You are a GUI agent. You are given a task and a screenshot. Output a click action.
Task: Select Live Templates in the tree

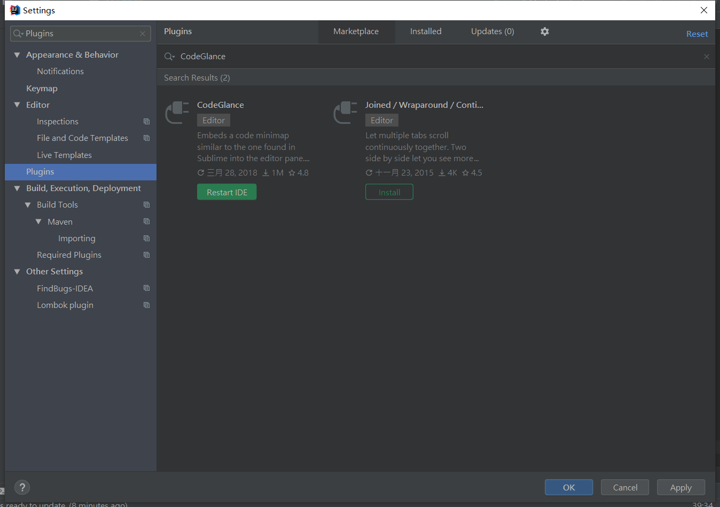pyautogui.click(x=64, y=155)
